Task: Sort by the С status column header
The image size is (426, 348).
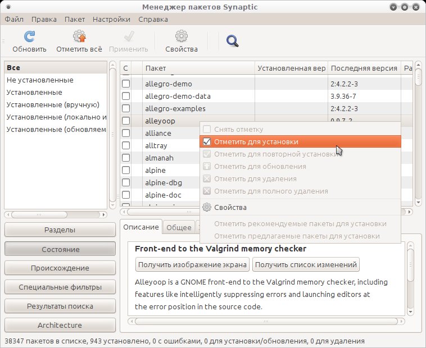Action: 126,68
